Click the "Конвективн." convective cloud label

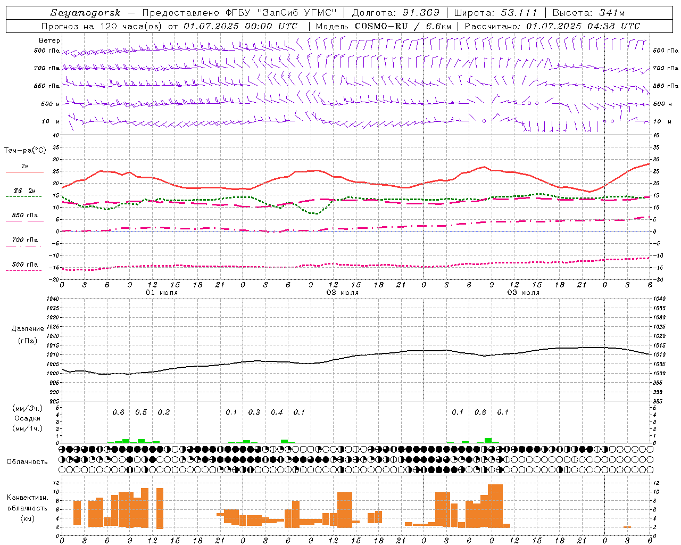pyautogui.click(x=28, y=498)
